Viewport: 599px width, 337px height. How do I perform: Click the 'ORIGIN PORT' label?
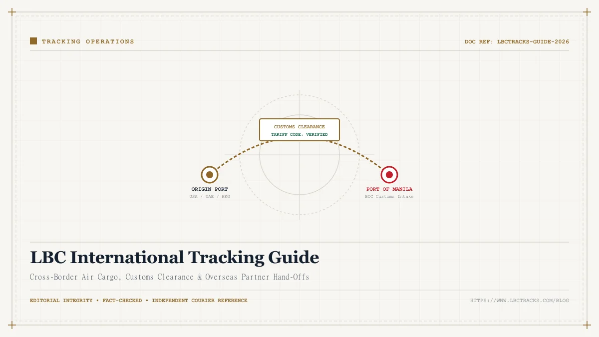210,189
